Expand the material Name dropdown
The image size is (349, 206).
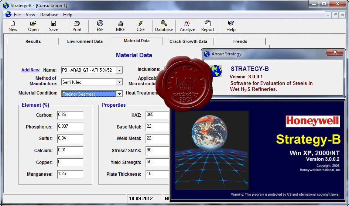(119, 70)
